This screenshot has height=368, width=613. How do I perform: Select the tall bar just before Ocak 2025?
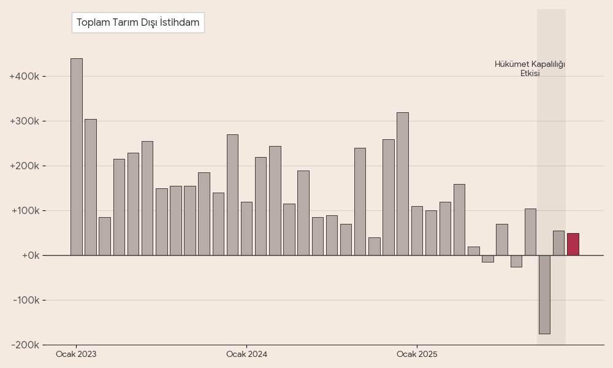403,183
